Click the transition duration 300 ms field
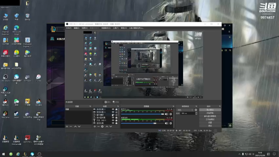 click(x=188, y=113)
